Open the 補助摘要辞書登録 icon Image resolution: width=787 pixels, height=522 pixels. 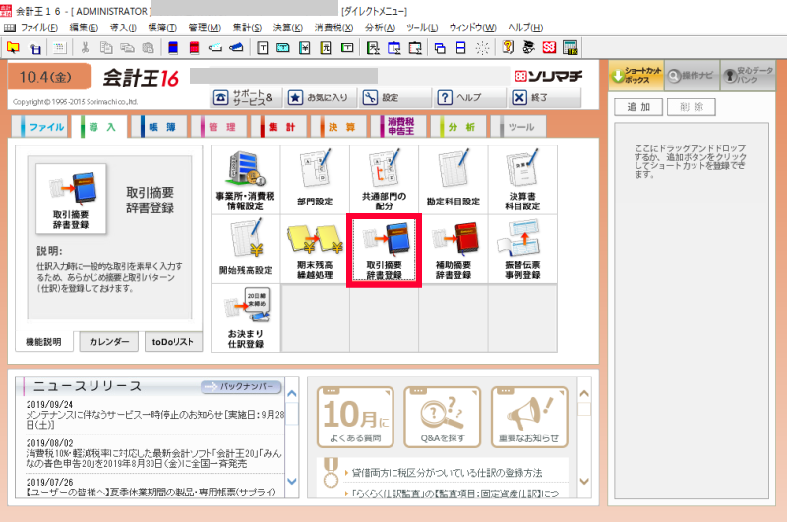click(453, 248)
